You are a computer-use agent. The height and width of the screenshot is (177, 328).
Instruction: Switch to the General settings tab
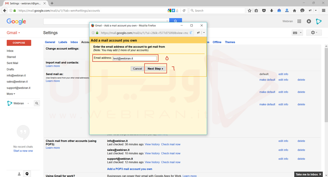50,42
